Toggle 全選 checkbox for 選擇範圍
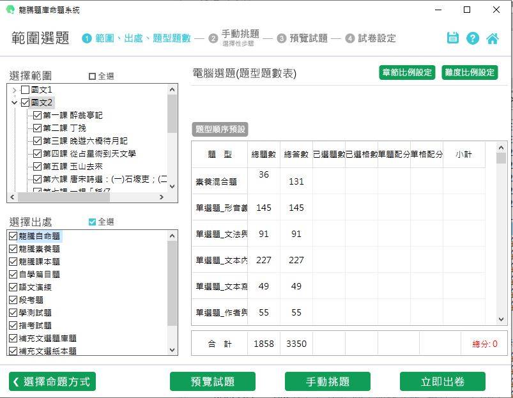513x398 pixels. coord(92,76)
